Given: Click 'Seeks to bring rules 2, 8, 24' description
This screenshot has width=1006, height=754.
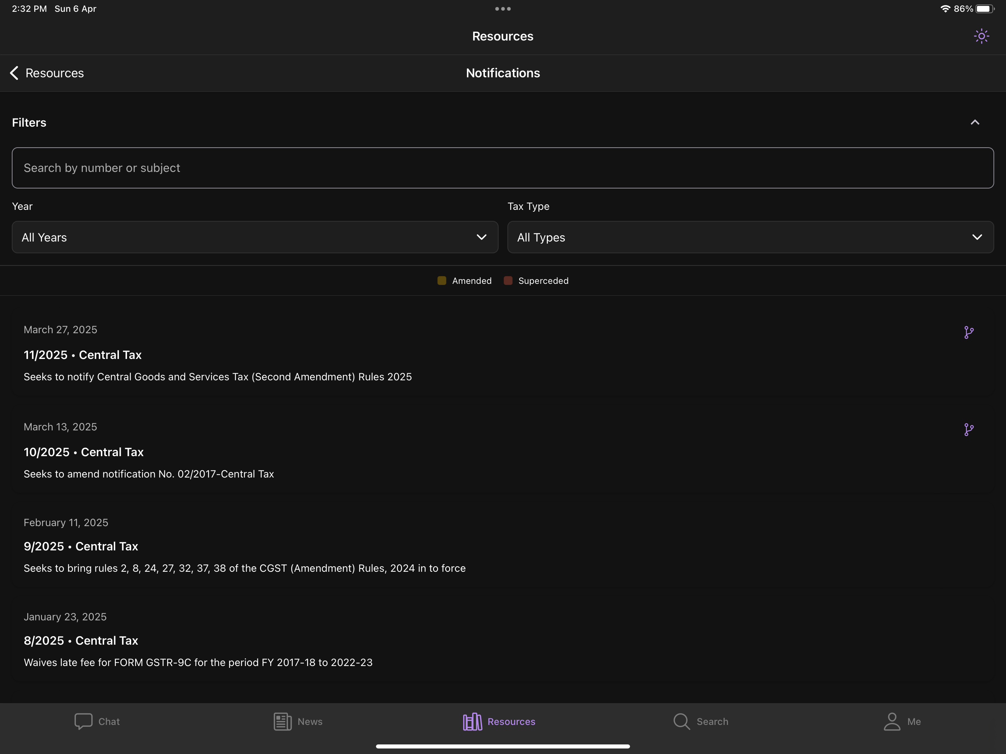Looking at the screenshot, I should 245,568.
